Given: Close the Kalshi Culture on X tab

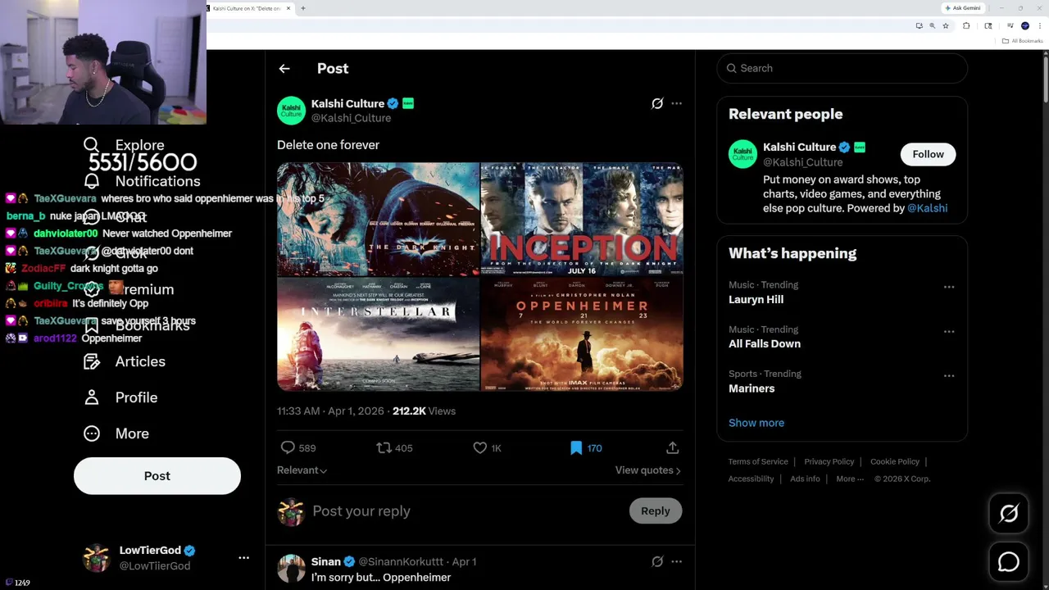Looking at the screenshot, I should (x=288, y=8).
